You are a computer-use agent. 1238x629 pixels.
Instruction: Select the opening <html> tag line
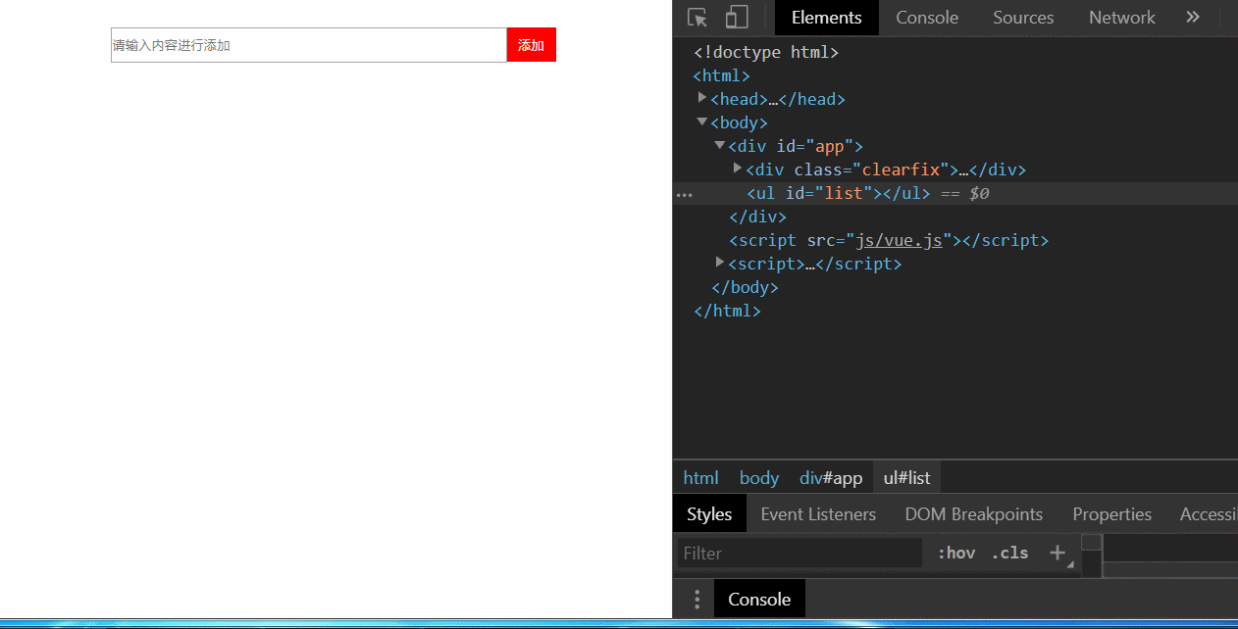(x=722, y=75)
